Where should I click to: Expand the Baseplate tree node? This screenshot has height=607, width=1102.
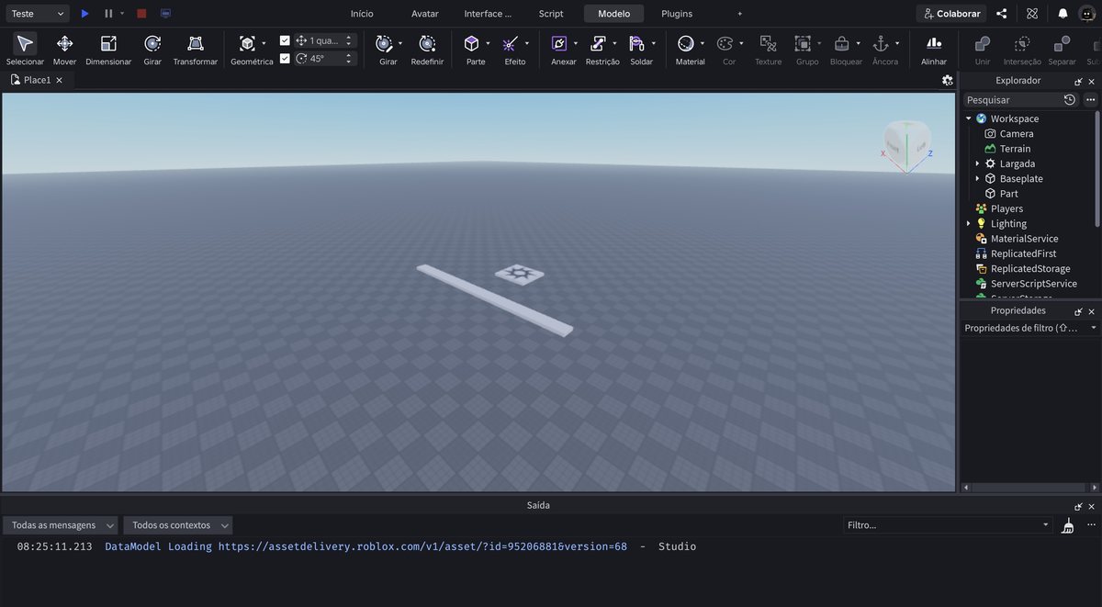[x=977, y=178]
